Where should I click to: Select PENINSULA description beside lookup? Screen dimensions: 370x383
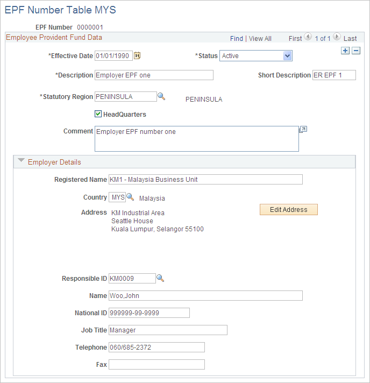coord(204,100)
